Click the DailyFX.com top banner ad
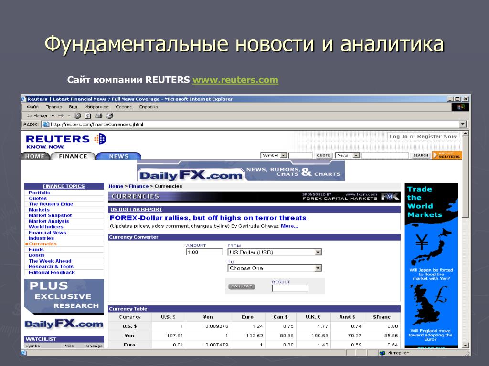 (x=241, y=171)
